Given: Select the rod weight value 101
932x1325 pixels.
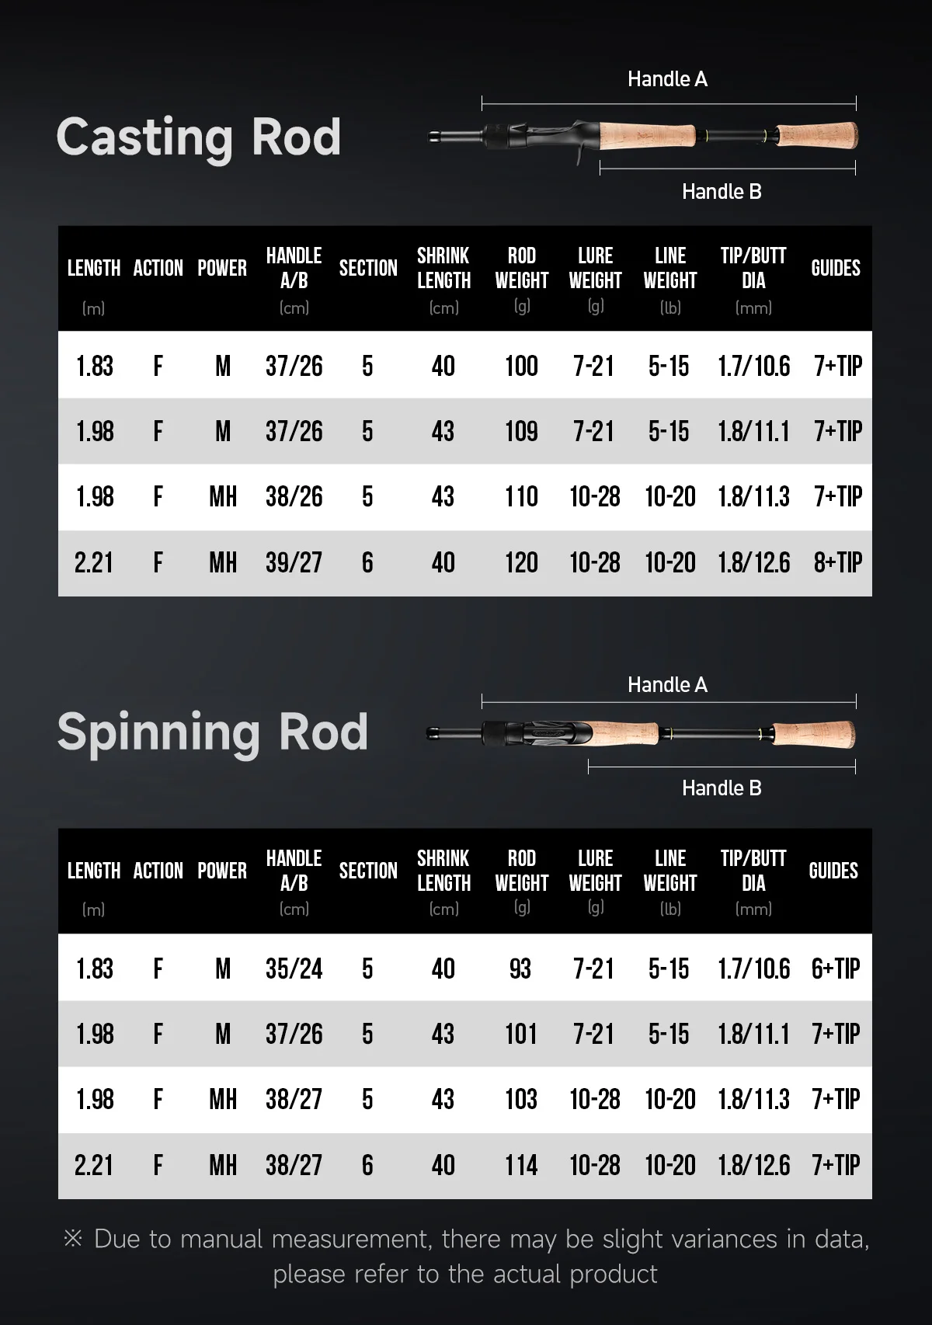Looking at the screenshot, I should pyautogui.click(x=521, y=1035).
